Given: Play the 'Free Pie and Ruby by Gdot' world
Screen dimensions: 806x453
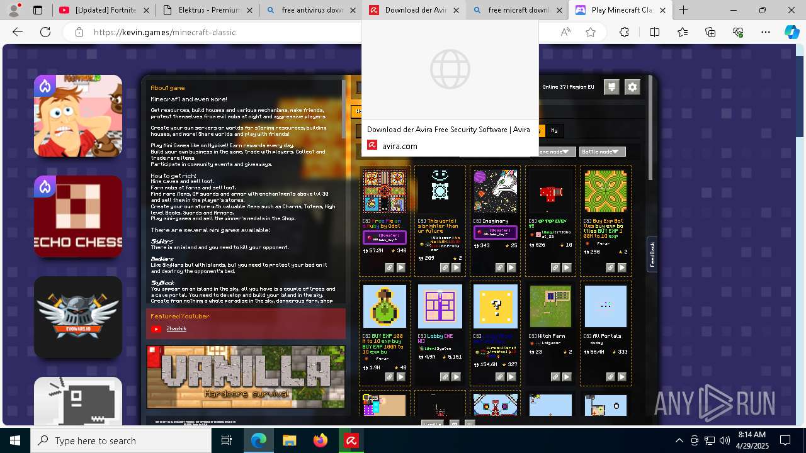Looking at the screenshot, I should click(x=400, y=267).
